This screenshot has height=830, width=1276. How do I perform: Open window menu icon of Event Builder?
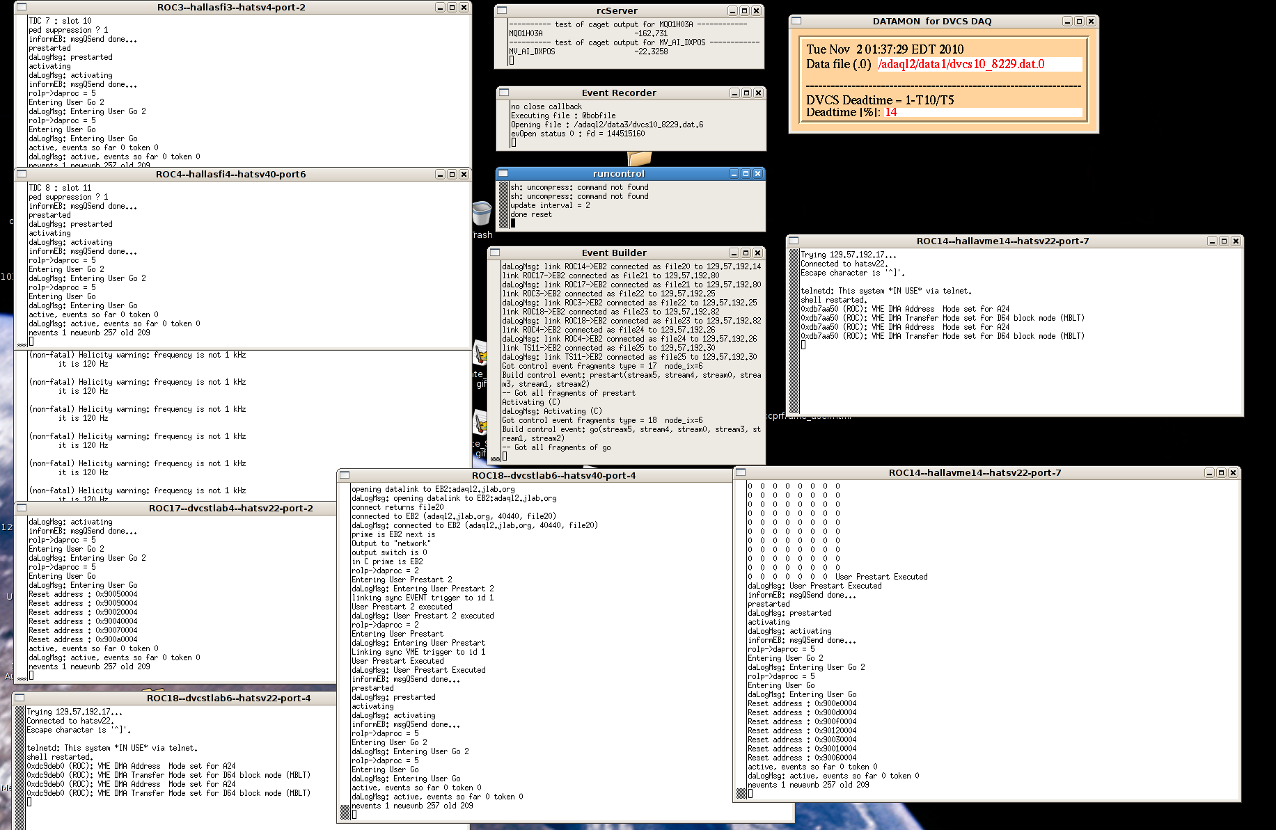click(x=495, y=253)
